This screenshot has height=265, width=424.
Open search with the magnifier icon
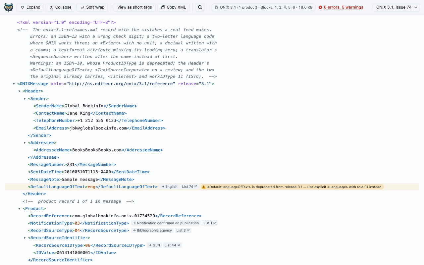pos(200,7)
